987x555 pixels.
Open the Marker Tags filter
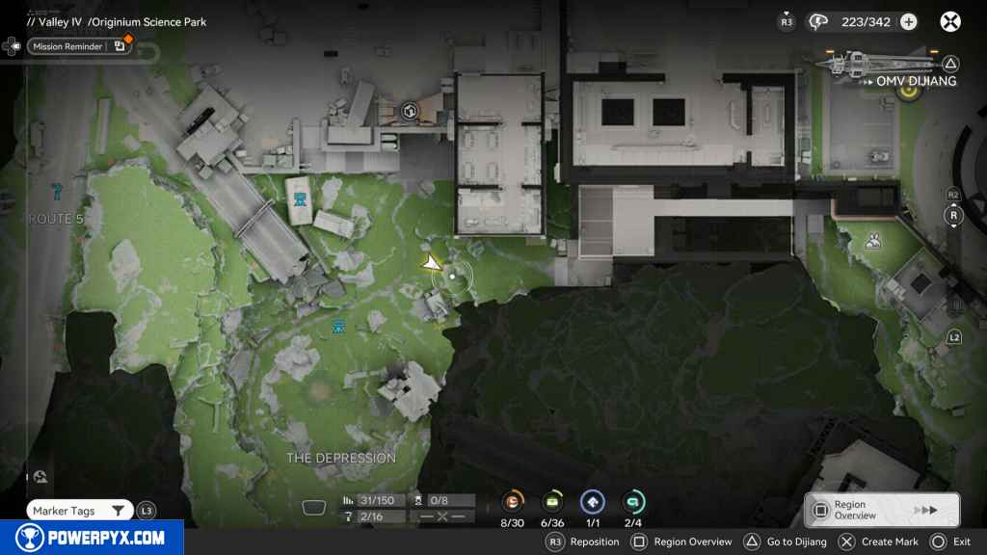tap(79, 511)
